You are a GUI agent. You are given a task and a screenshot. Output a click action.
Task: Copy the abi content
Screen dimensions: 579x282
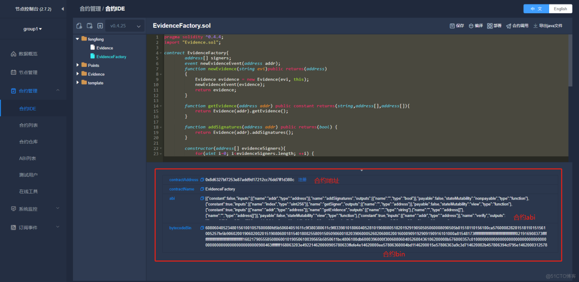point(202,198)
